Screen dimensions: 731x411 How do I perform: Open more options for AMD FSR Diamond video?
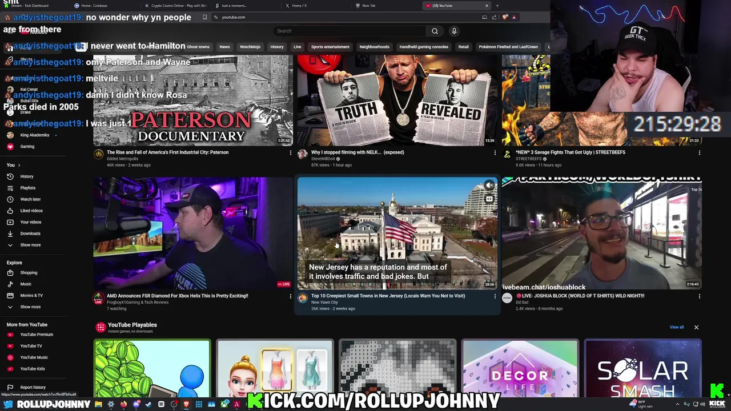pyautogui.click(x=290, y=296)
